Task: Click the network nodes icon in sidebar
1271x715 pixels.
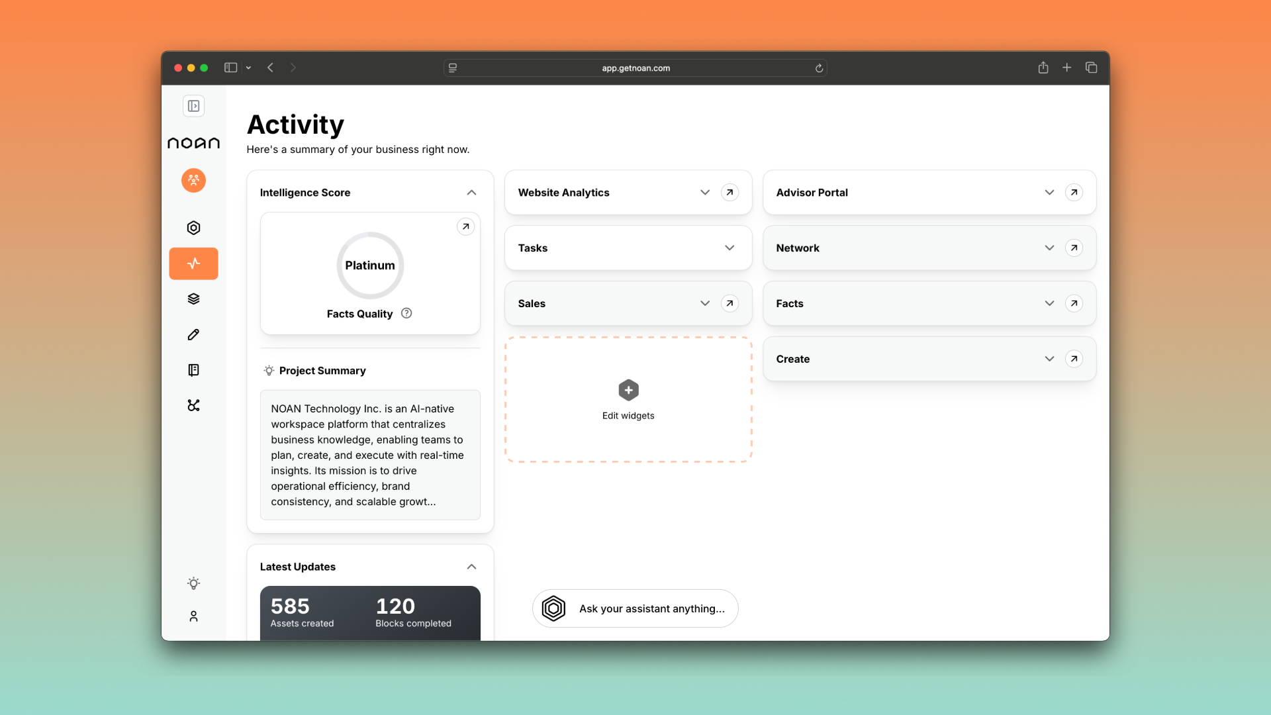Action: [x=193, y=405]
